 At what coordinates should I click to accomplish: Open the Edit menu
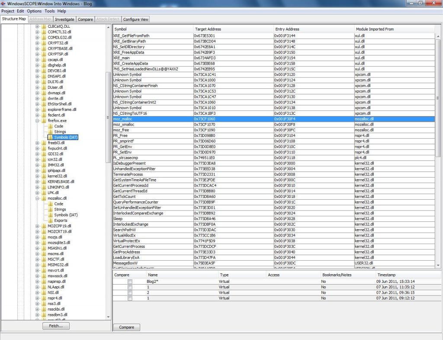click(20, 11)
